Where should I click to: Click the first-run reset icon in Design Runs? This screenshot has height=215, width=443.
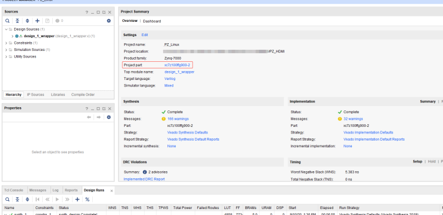37,199
